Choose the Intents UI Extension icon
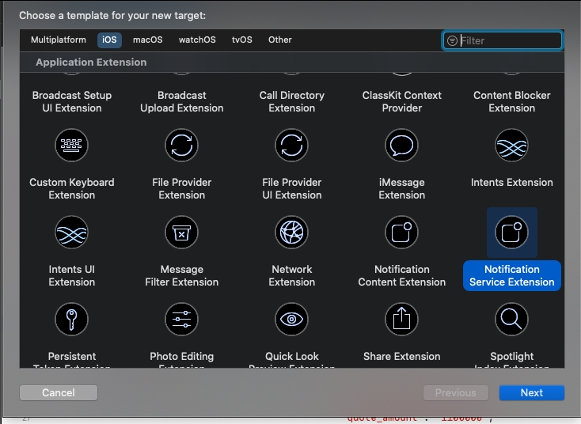581x424 pixels. point(71,233)
